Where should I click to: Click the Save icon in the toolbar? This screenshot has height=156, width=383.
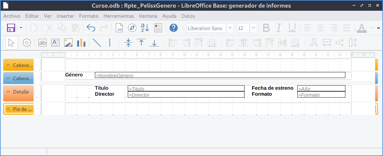(x=11, y=28)
